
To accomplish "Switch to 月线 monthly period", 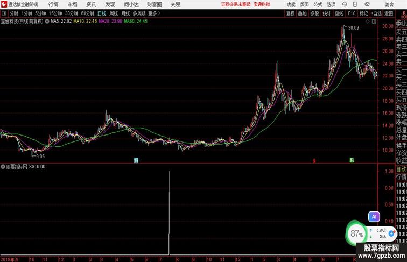I will click(x=125, y=13).
